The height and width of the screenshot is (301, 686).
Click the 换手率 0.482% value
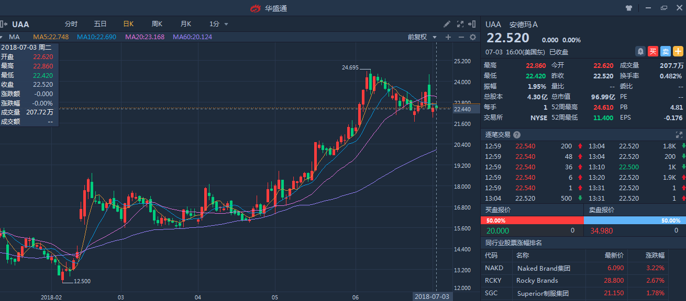click(672, 76)
